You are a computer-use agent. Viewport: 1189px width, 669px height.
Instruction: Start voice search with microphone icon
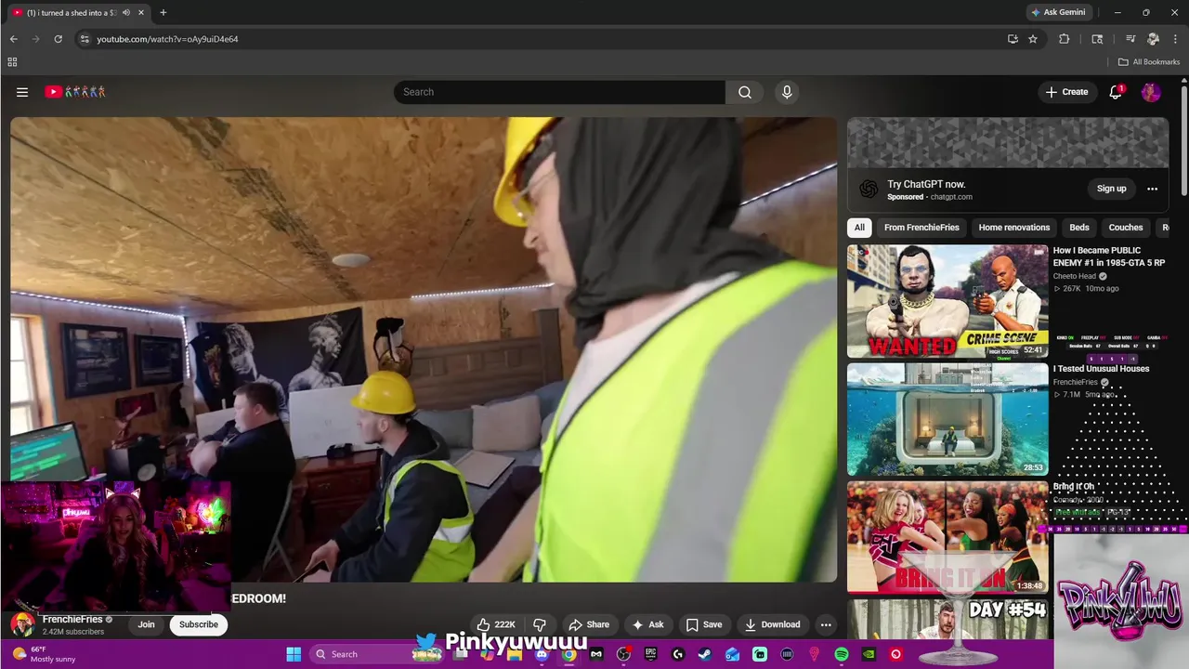[787, 92]
